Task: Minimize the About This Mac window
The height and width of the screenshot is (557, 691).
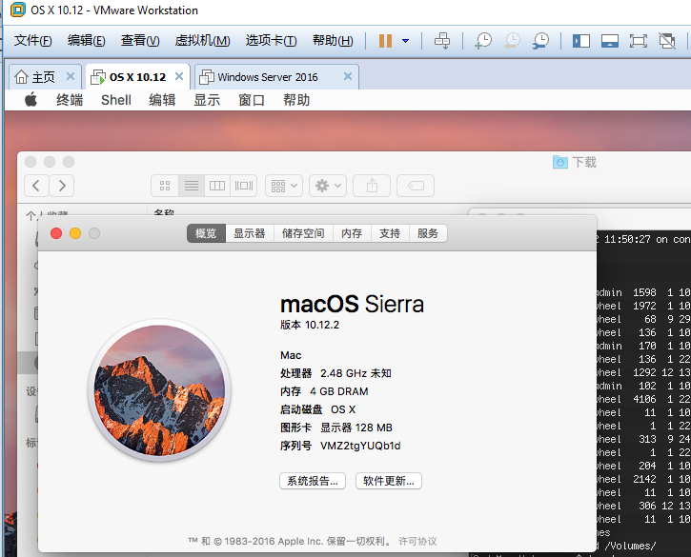Action: 75,233
